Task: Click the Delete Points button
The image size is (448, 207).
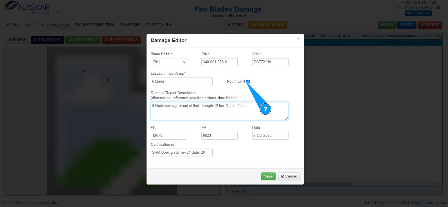Action: pos(121,40)
